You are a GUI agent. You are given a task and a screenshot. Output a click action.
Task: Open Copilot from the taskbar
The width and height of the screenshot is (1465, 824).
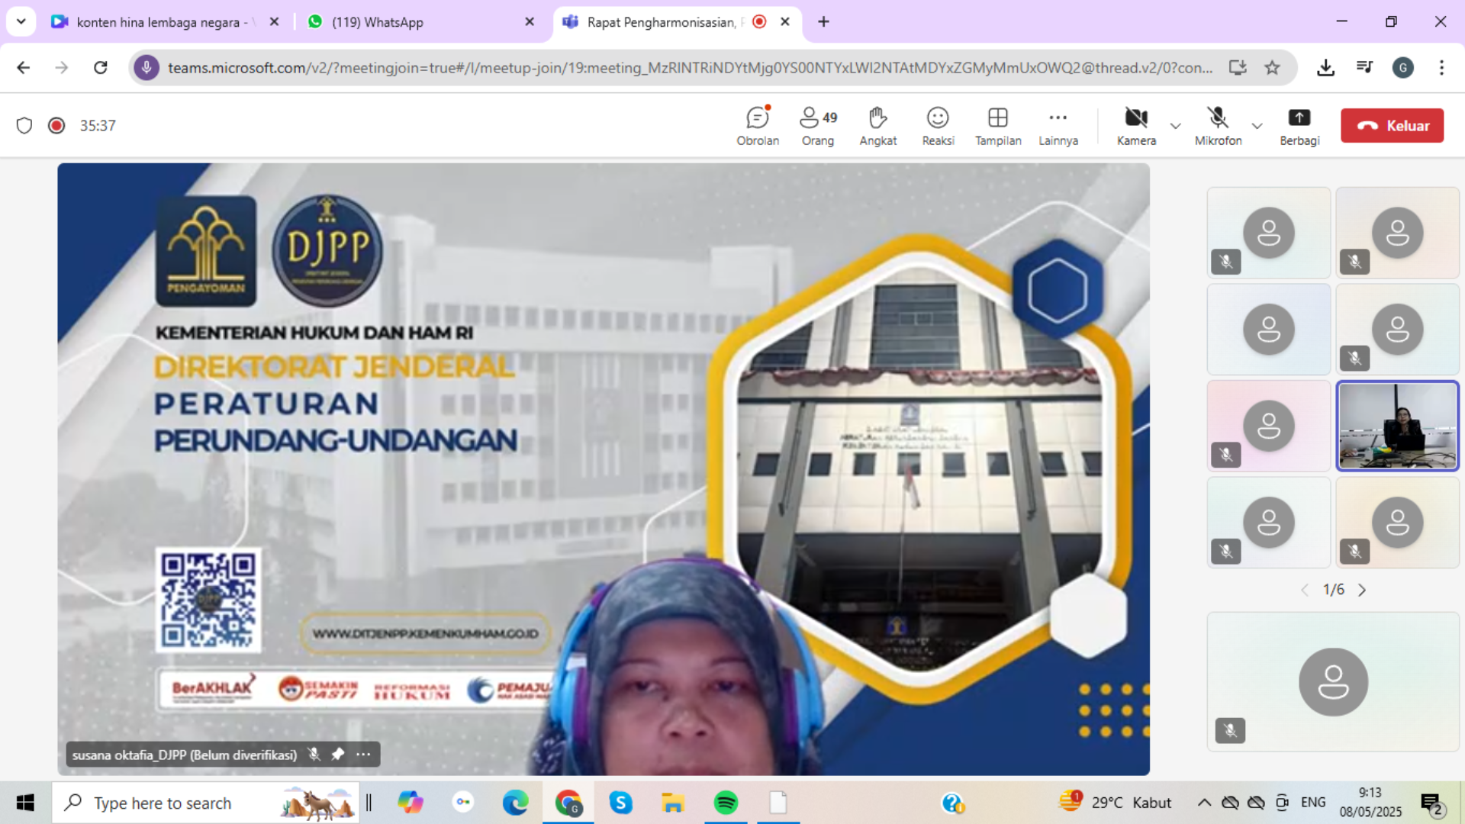411,803
